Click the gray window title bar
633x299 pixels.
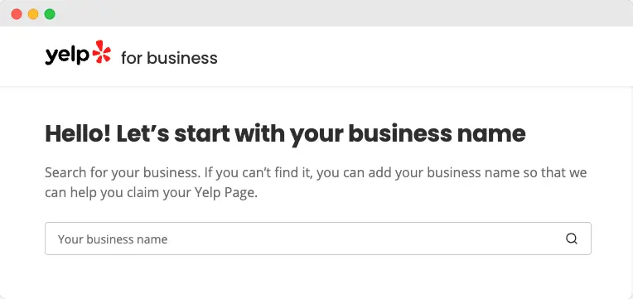click(x=316, y=13)
